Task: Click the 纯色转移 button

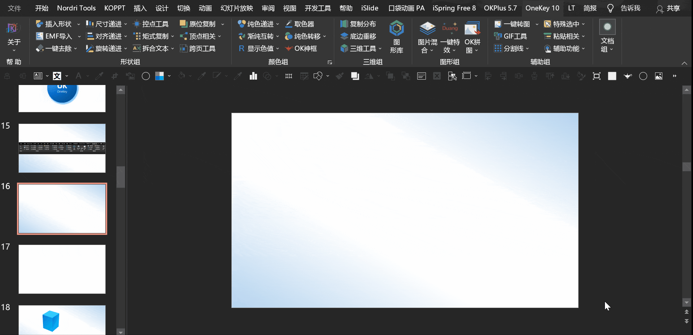Action: tap(305, 36)
